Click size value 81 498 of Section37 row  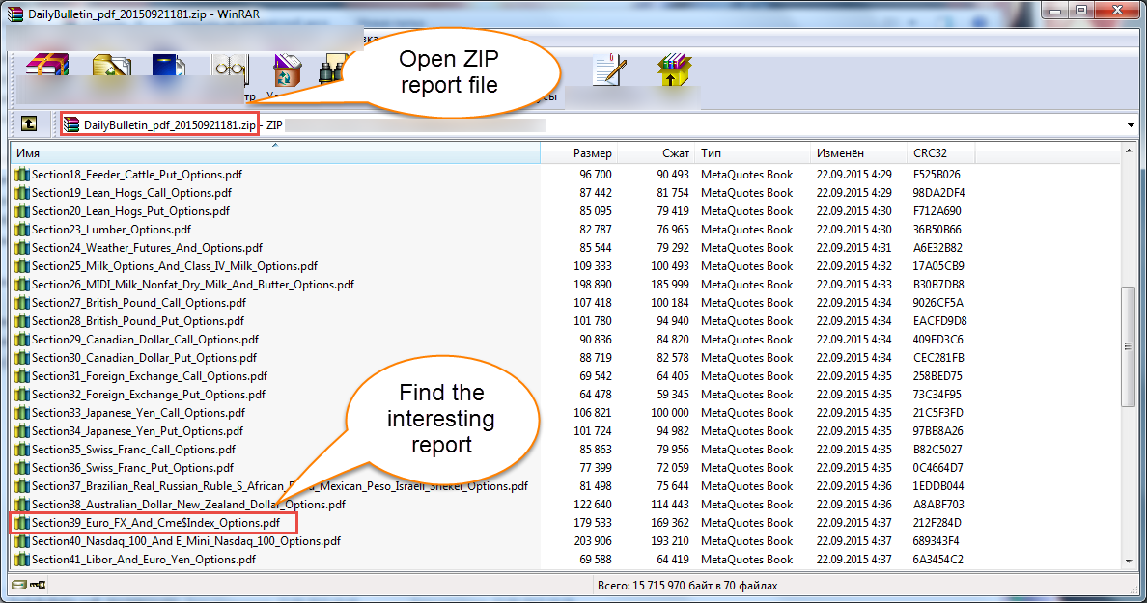point(593,486)
